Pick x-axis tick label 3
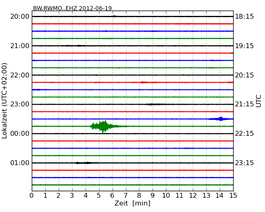Viewport: 265px width, 212px height. 72,195
